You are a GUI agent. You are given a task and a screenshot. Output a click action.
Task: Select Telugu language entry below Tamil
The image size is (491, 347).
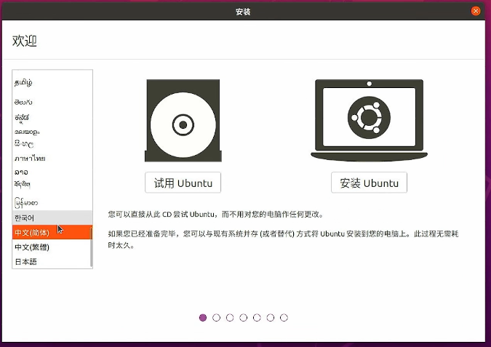(52, 102)
